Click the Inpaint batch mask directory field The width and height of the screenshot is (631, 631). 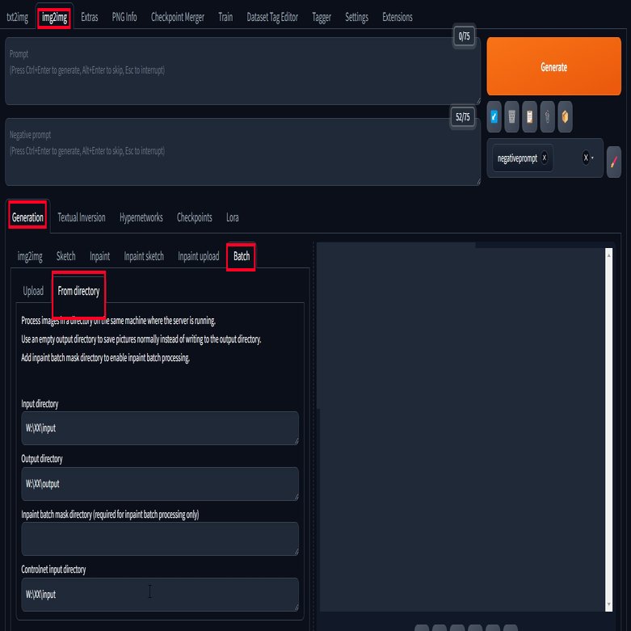(160, 539)
